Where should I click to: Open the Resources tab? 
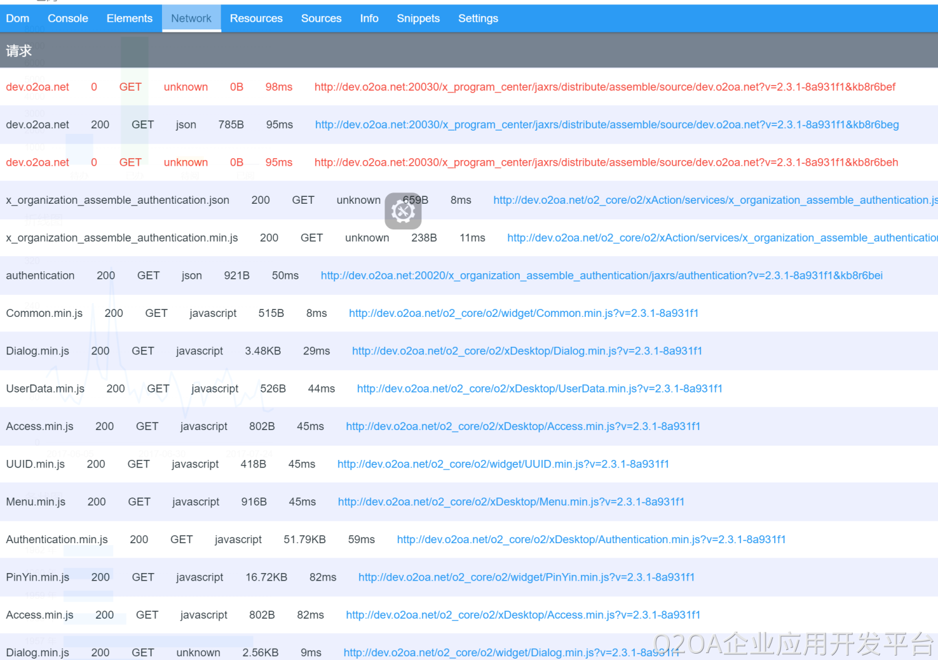(256, 19)
